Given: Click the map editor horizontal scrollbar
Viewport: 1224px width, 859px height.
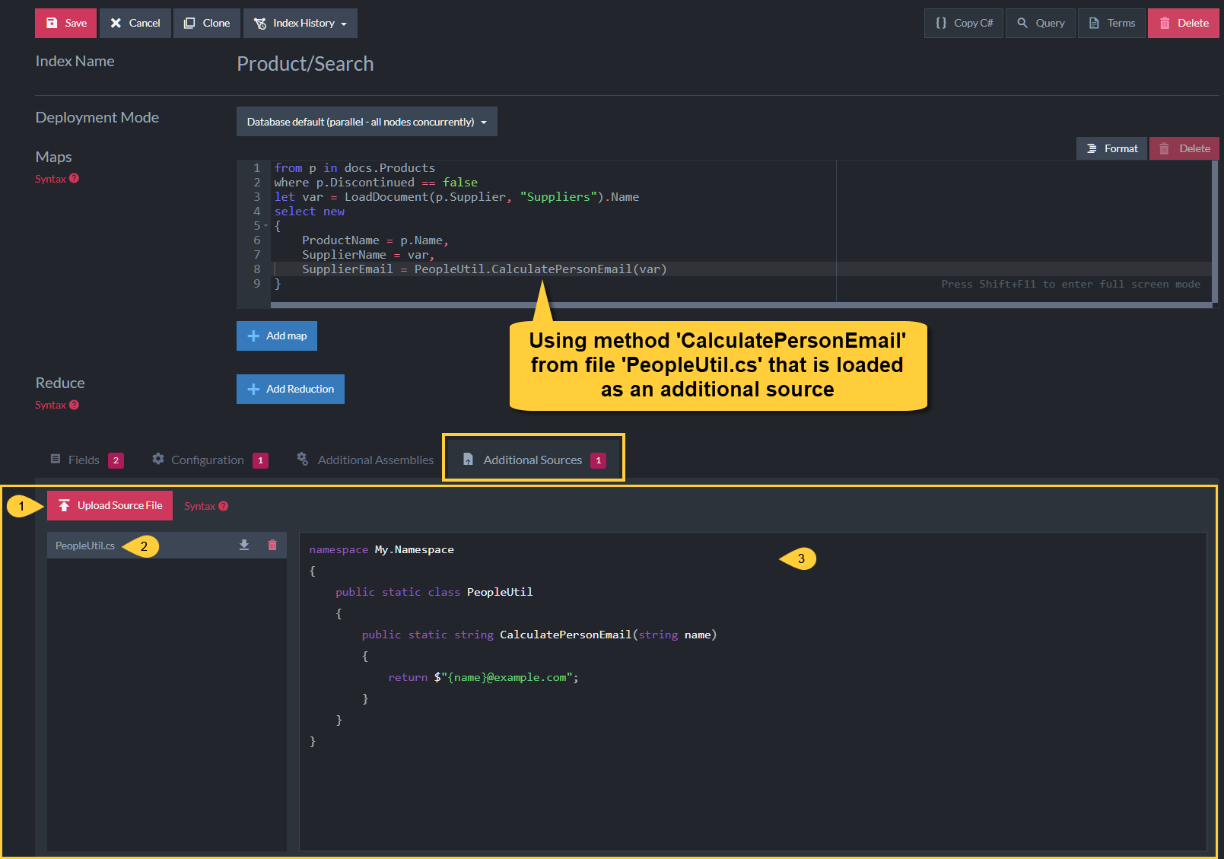Looking at the screenshot, I should click(741, 305).
